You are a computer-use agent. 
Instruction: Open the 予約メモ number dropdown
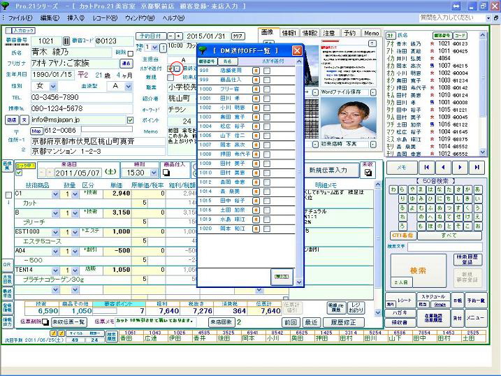point(154,48)
